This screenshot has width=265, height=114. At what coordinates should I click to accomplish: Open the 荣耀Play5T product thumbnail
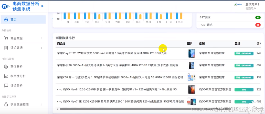pyautogui.click(x=192, y=53)
